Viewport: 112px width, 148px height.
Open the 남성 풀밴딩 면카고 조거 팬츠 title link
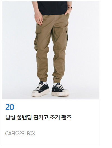coord(38,117)
